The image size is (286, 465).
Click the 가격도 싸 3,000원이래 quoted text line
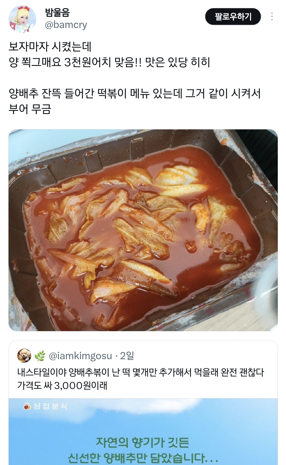tap(62, 385)
